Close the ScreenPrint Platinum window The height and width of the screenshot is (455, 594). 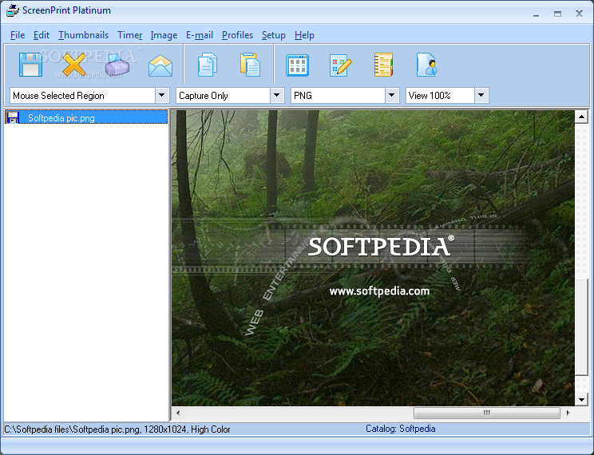click(579, 14)
